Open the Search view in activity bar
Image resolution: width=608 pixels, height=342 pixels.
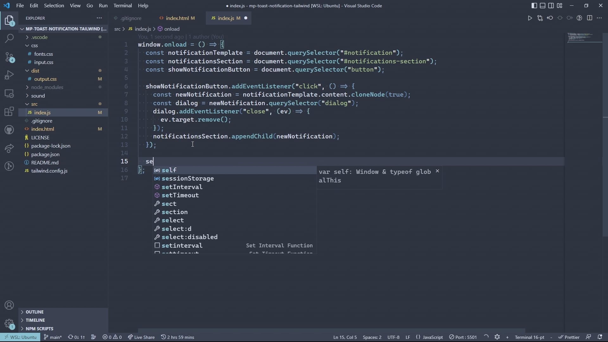tap(9, 38)
